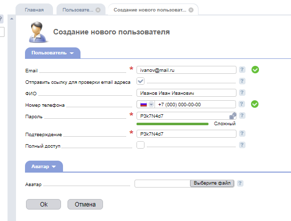291x221 pixels.
Task: Click the user avatar picture in header
Action: pos(38,32)
